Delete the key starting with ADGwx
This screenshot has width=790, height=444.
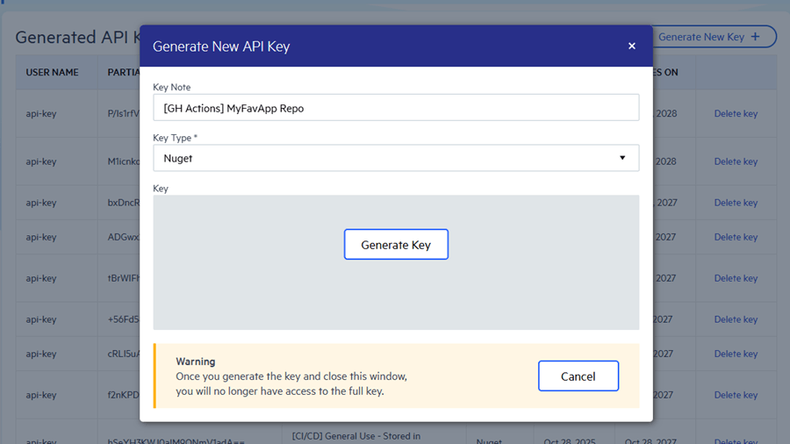coord(735,237)
